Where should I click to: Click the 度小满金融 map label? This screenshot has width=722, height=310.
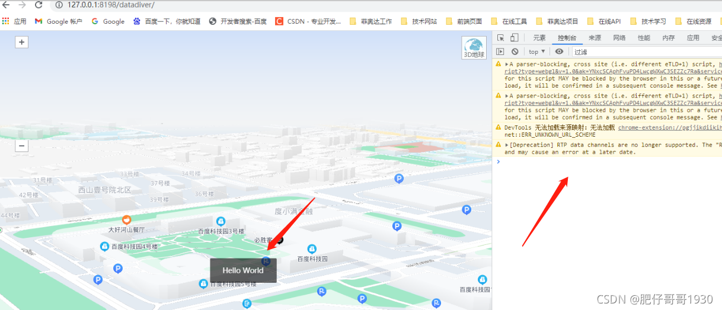pos(293,211)
